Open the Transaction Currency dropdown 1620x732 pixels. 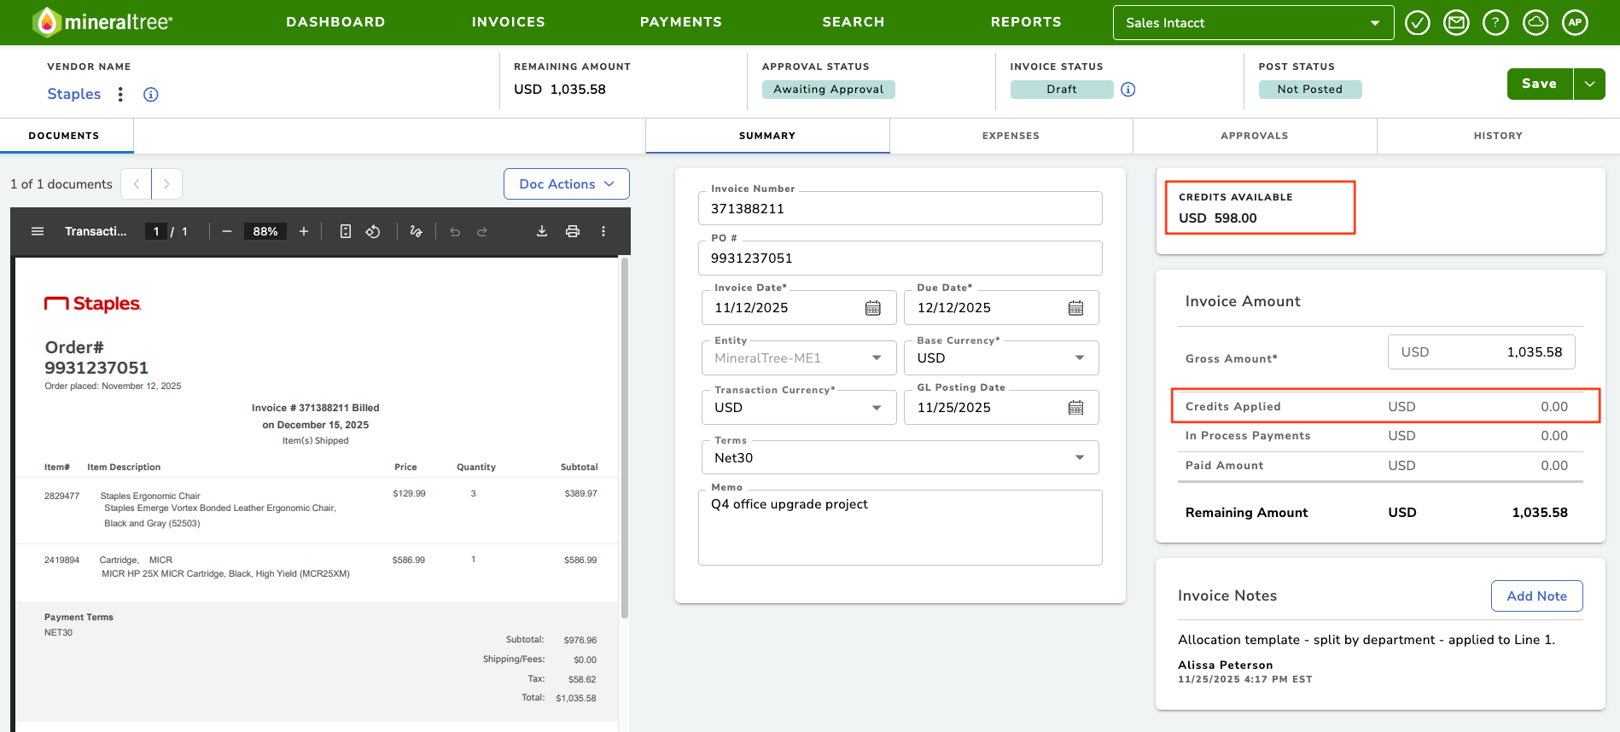tap(799, 408)
